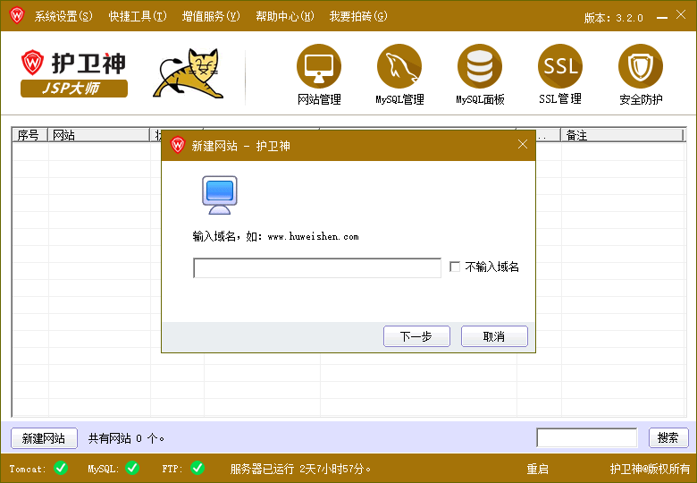Click the 网站 column header
The width and height of the screenshot is (697, 483).
(98, 135)
